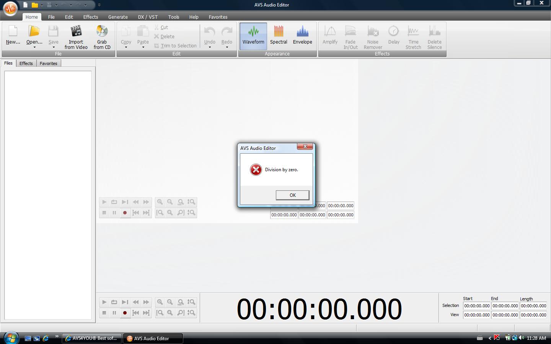Launch Internet Explorer from quick launch
This screenshot has height=344, width=551.
click(x=46, y=338)
